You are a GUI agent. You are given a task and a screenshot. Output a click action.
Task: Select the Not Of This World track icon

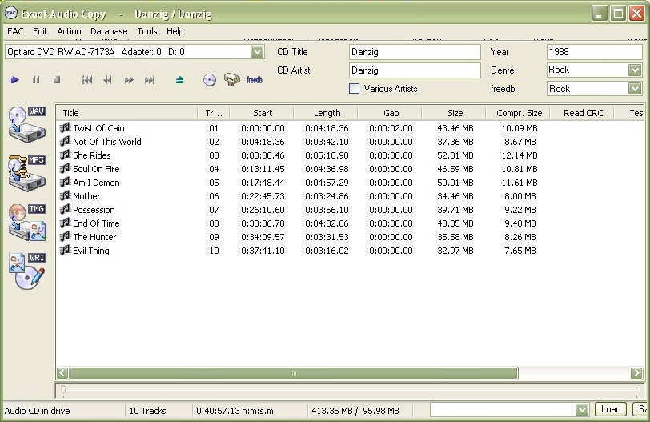65,141
